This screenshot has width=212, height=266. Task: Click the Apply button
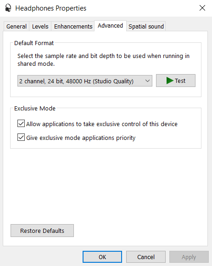189,257
